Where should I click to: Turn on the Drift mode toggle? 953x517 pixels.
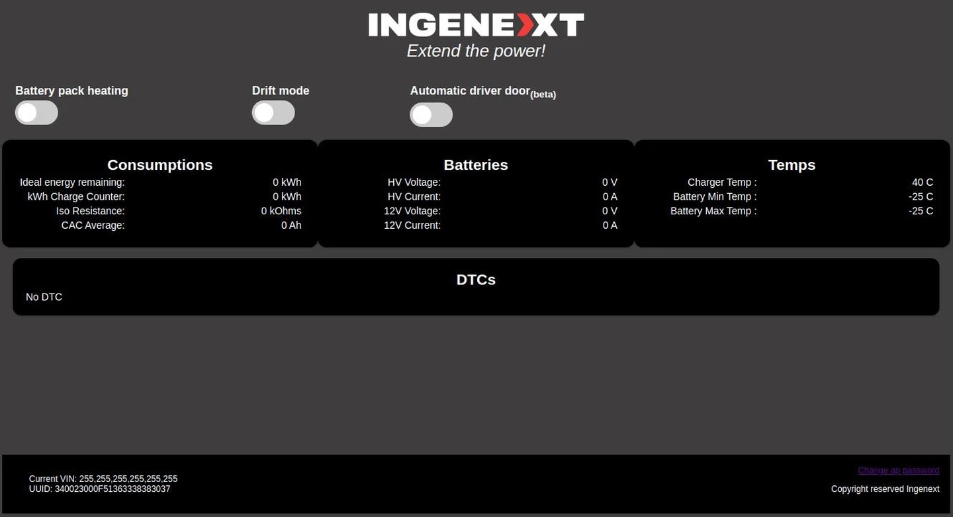pos(273,112)
